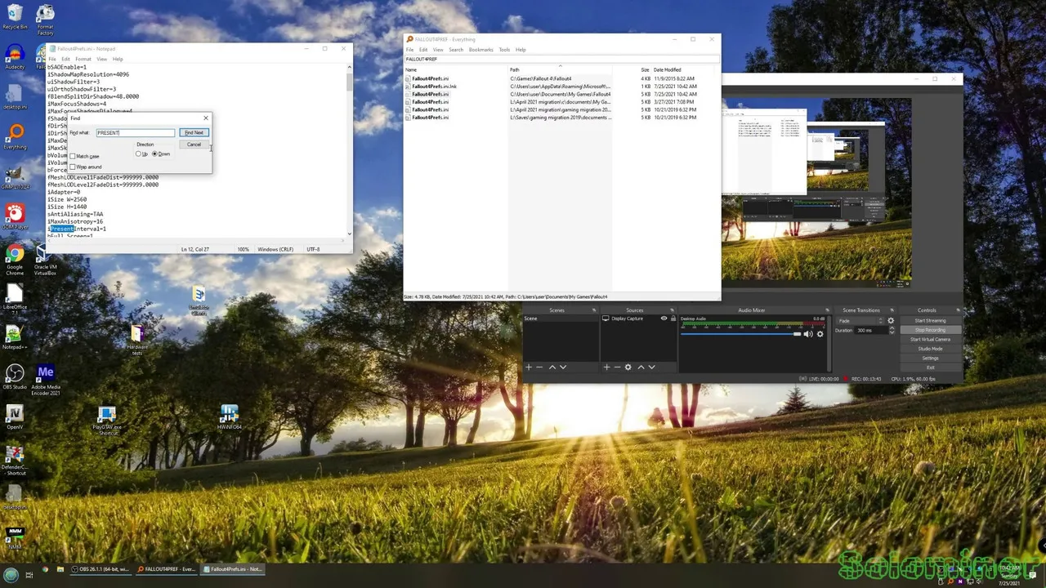This screenshot has width=1046, height=588.
Task: Launch the Adobe Media Encoder 2021 desktop shortcut
Action: click(x=45, y=379)
